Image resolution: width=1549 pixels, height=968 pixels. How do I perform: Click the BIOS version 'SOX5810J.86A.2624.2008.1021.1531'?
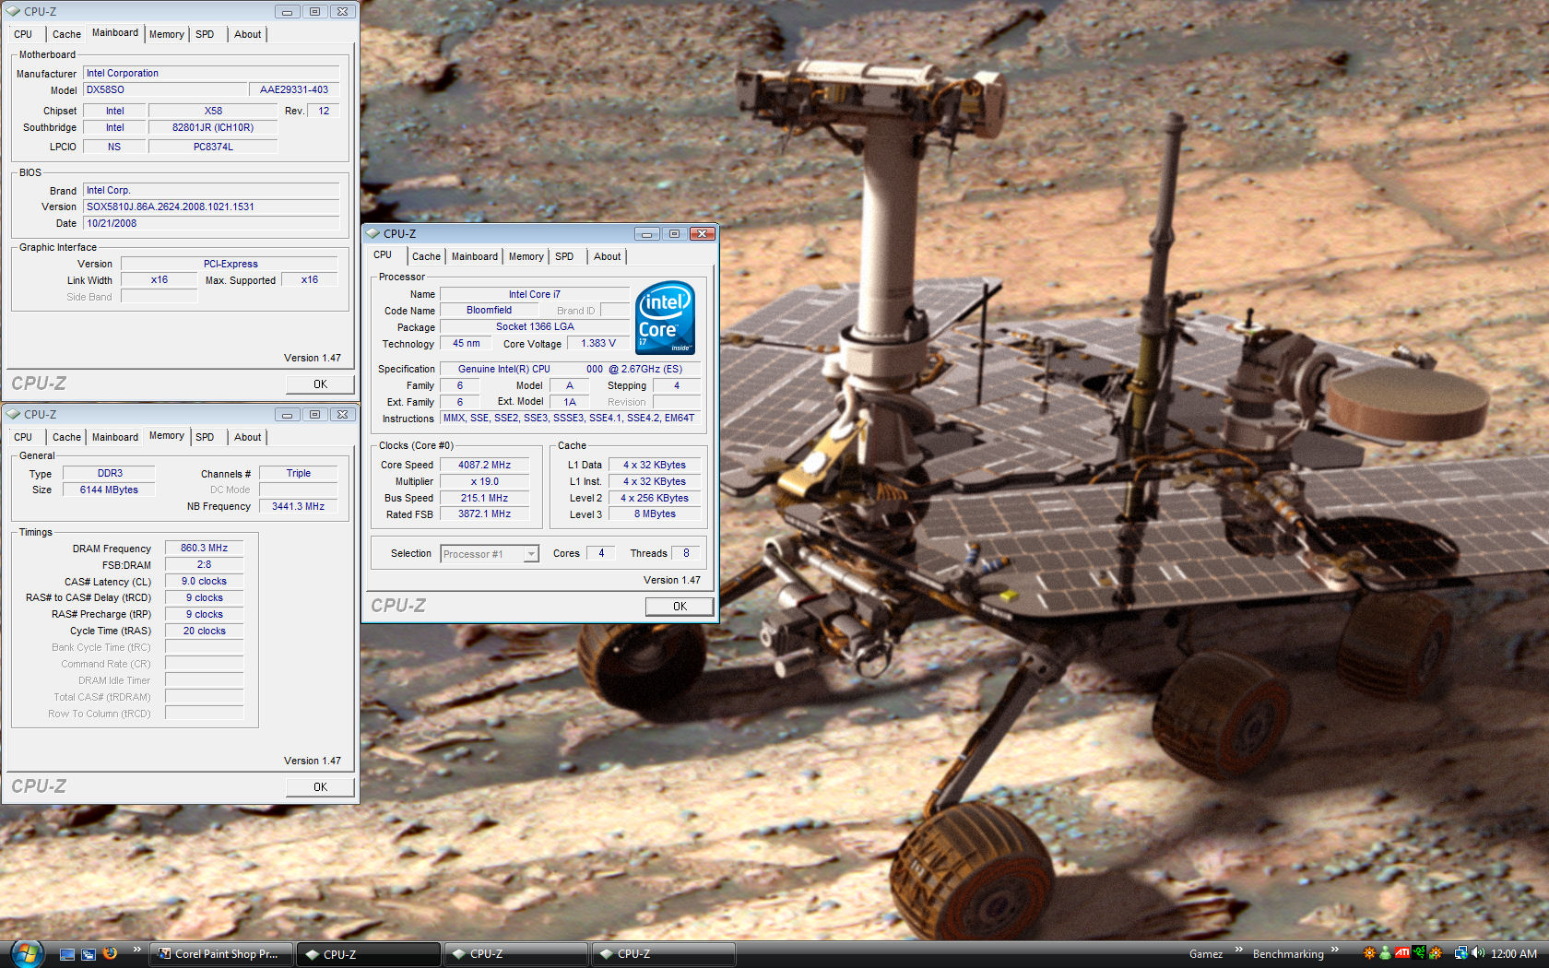click(211, 207)
